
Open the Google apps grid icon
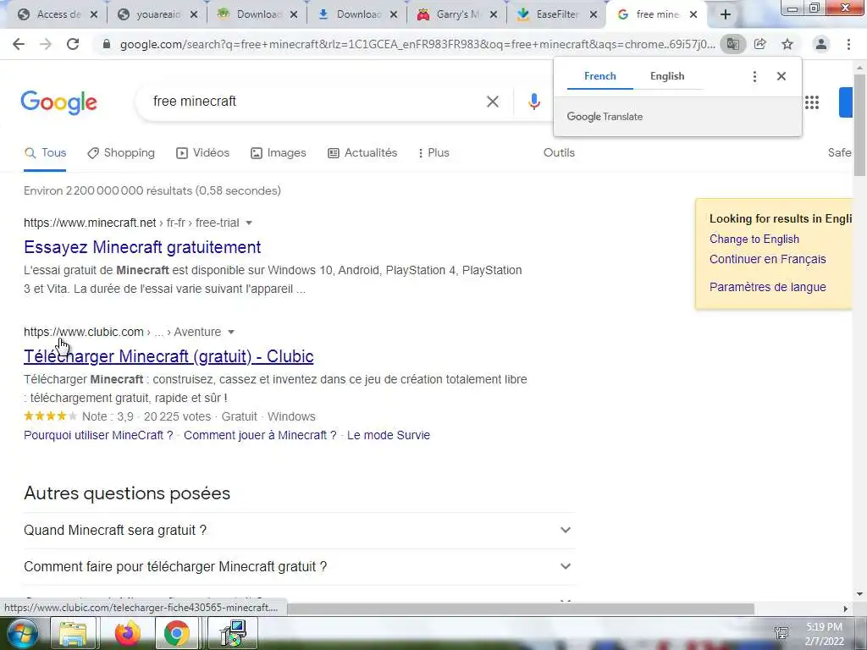tap(812, 102)
